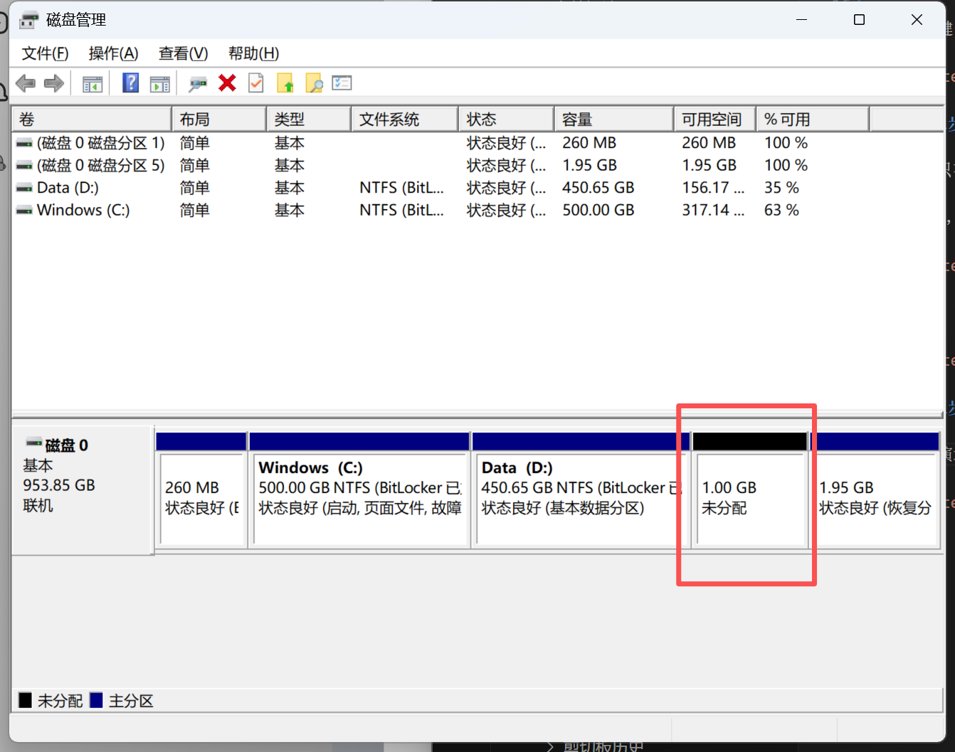This screenshot has height=752, width=955.
Task: Sort list by 文件系统 column header
Action: click(403, 120)
